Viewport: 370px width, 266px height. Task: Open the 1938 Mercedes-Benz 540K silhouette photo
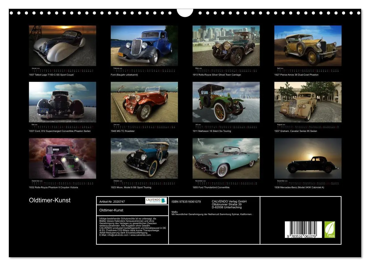click(308, 158)
